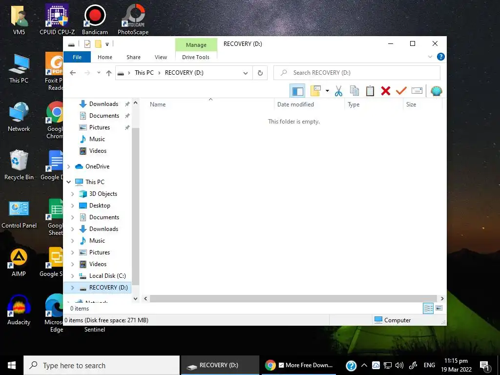Open the Home ribbon tab
This screenshot has height=375, width=500.
coord(105,57)
